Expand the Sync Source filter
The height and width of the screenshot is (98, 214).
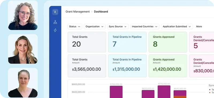coord(118,26)
